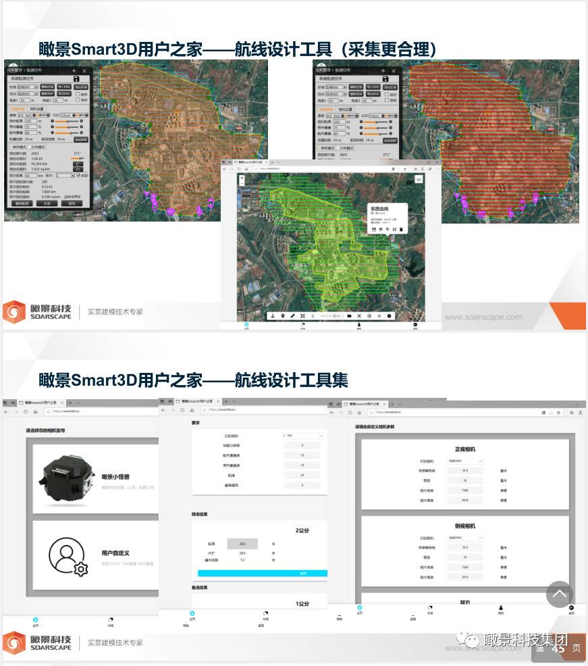The width and height of the screenshot is (588, 666).
Task: Select the location pin tool in map toolbar
Action: pos(283,316)
